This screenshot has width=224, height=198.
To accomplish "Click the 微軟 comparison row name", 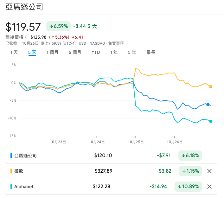I will pos(19,171).
